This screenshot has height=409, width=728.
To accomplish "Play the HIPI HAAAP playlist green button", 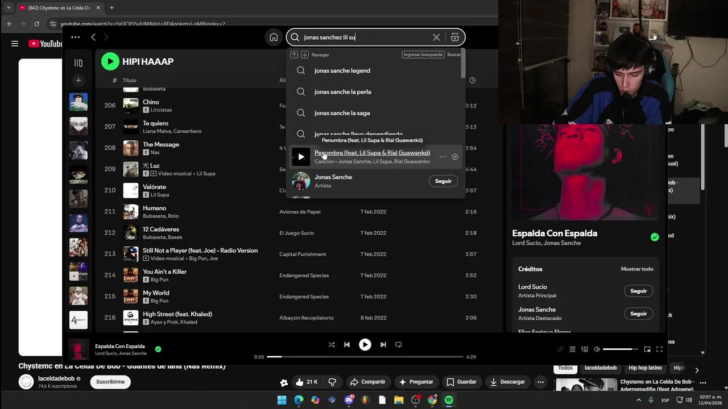I will tap(110, 61).
